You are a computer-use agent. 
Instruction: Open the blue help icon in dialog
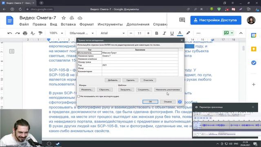click(180, 102)
